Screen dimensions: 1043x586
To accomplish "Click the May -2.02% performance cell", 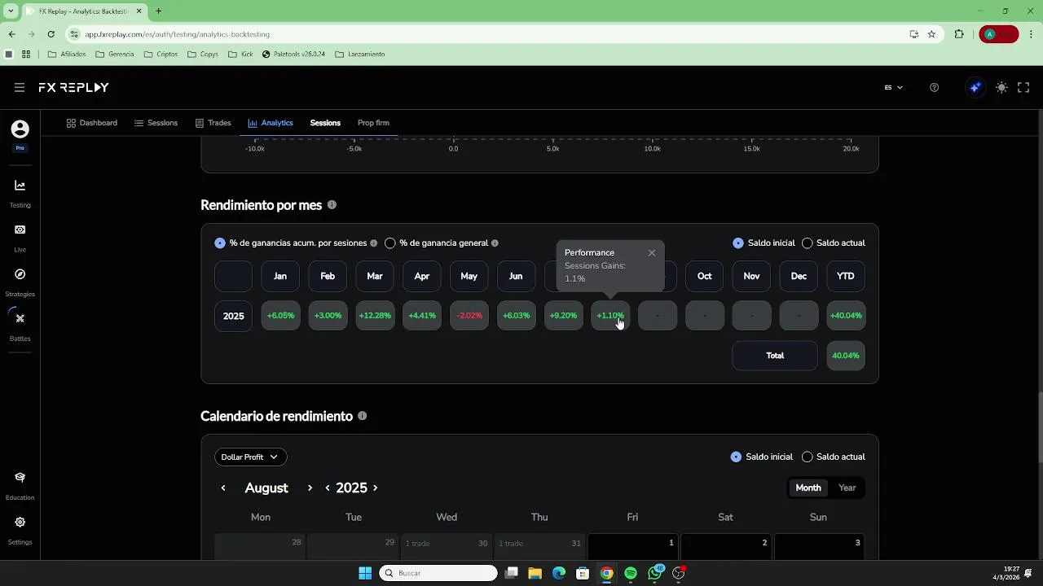I will (x=469, y=316).
